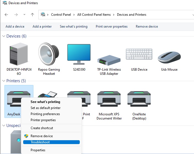Select the Microsoft XPS Document Writer printer
The width and height of the screenshot is (194, 154).
109,99
